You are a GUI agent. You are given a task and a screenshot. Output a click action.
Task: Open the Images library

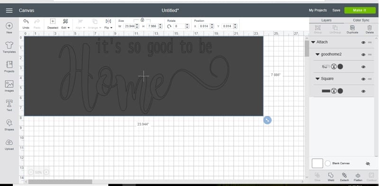click(x=9, y=86)
